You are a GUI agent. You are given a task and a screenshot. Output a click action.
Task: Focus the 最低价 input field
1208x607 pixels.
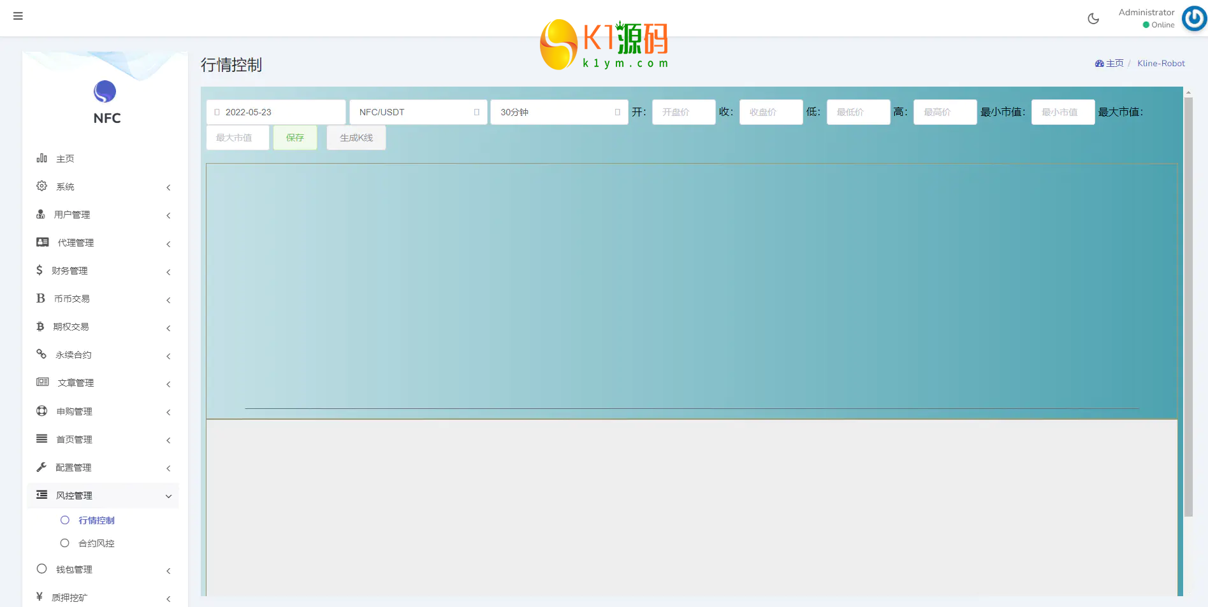tap(858, 112)
